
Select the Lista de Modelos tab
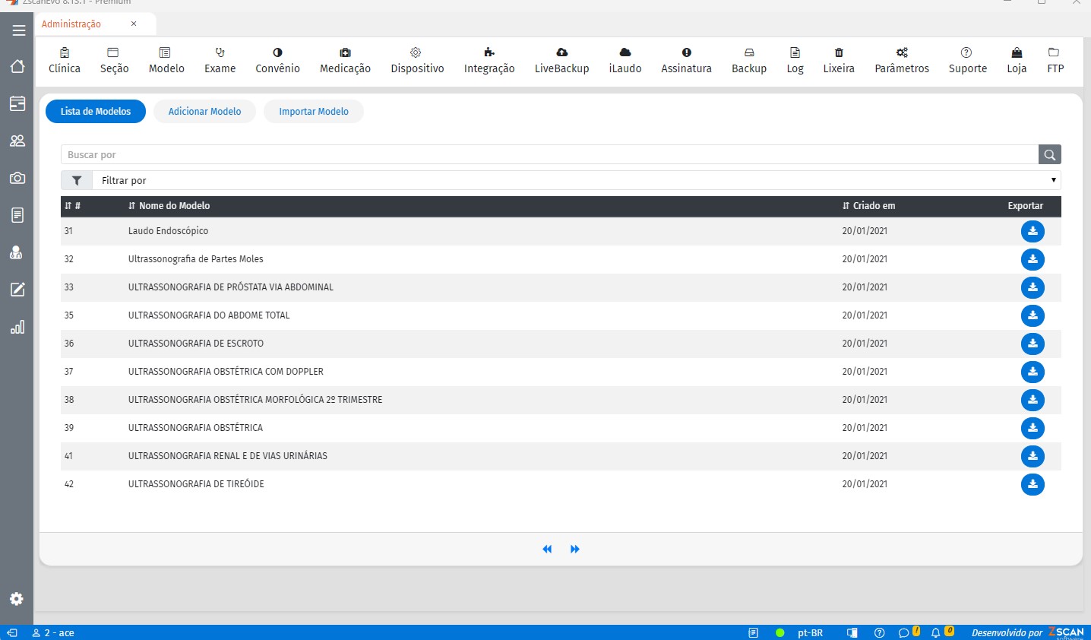point(96,111)
